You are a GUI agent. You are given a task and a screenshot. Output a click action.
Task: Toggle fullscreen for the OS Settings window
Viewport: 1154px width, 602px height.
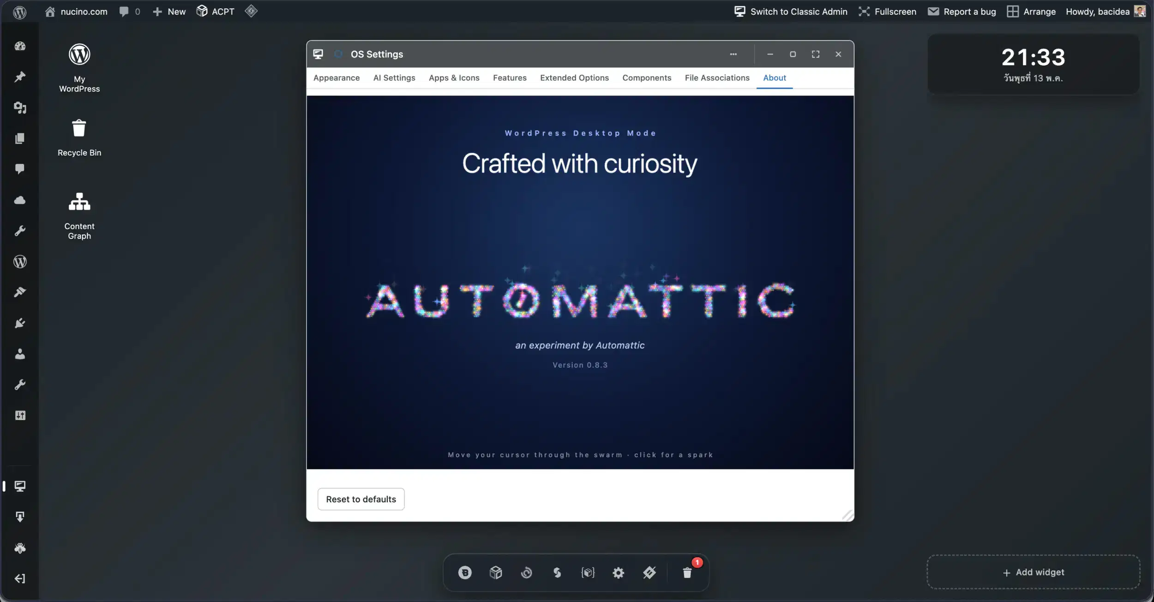click(x=816, y=54)
